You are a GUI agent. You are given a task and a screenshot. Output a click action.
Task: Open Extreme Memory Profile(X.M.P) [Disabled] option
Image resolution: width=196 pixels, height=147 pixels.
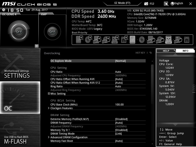coord(98,119)
